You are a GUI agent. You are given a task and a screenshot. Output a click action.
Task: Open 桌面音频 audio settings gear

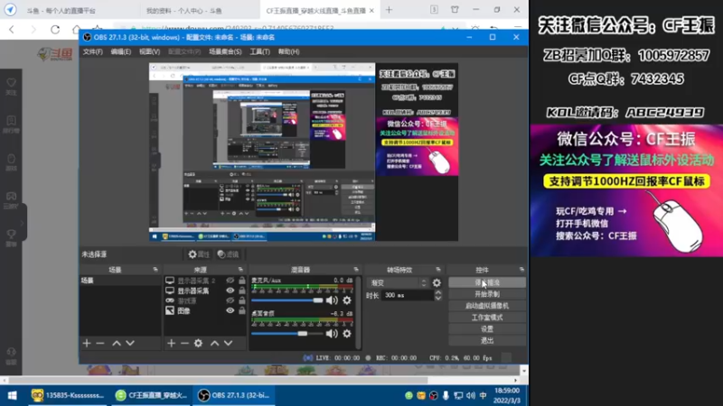point(347,334)
